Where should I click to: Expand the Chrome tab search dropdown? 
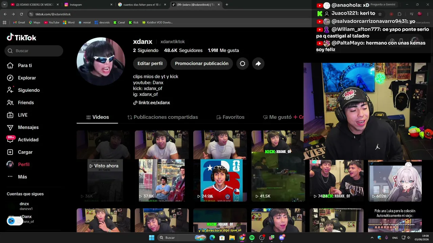coord(4,5)
